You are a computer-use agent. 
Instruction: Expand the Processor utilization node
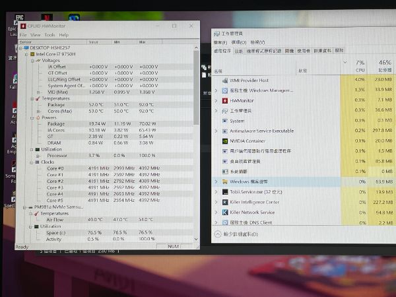38,156
